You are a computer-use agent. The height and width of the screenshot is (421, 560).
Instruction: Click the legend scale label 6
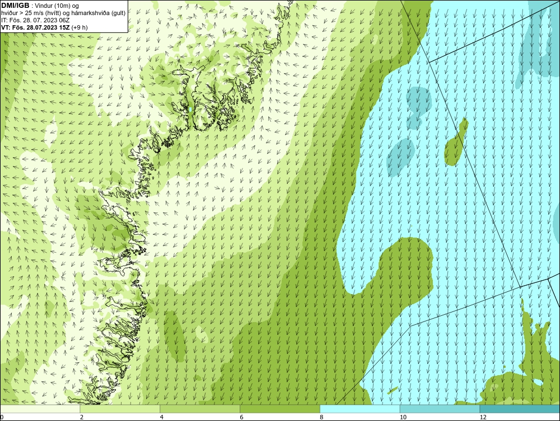click(x=242, y=417)
